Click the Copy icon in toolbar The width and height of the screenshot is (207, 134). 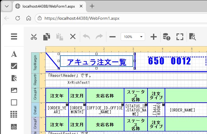(47, 37)
